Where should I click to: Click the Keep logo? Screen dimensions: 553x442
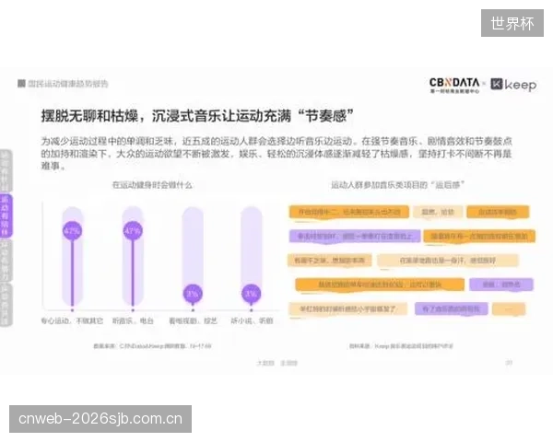click(x=513, y=85)
